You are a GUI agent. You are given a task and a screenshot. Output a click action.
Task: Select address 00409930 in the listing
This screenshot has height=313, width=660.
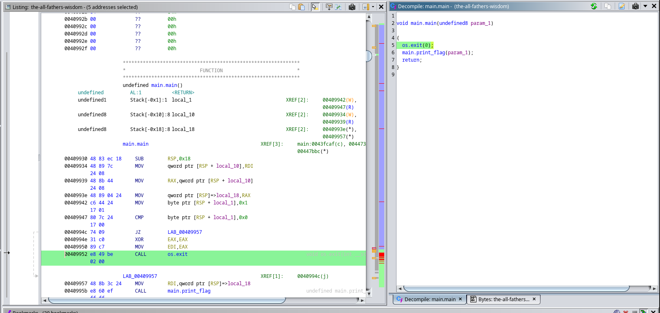click(76, 159)
